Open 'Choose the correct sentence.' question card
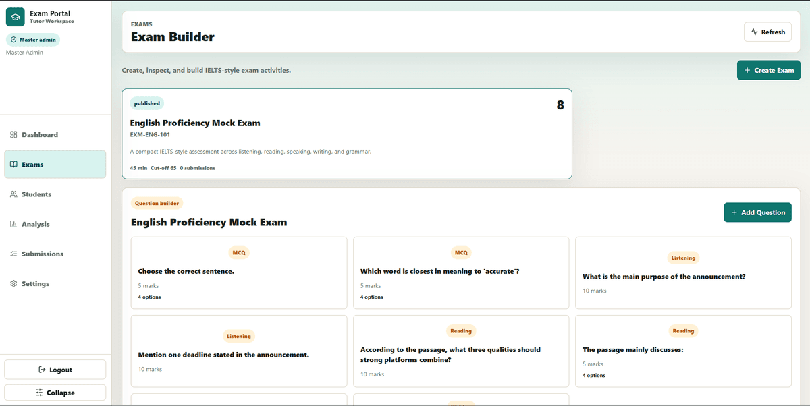 (x=239, y=272)
